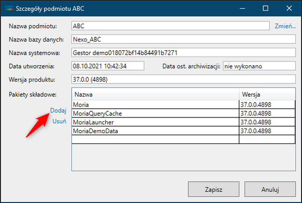Select the Moria package row
302x203 pixels.
[183, 104]
